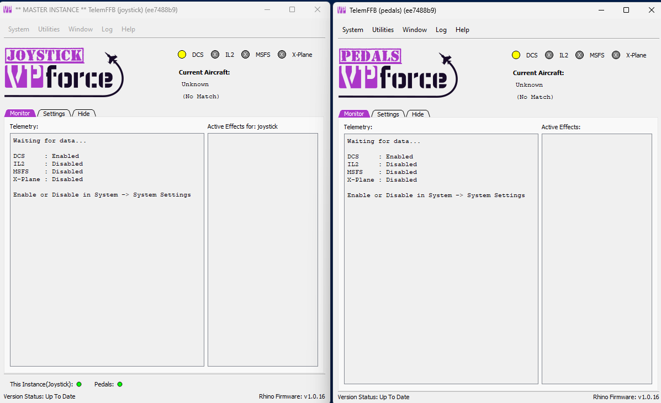
Task: Click the IL2 disabled indicator in joystick window
Action: click(x=215, y=55)
